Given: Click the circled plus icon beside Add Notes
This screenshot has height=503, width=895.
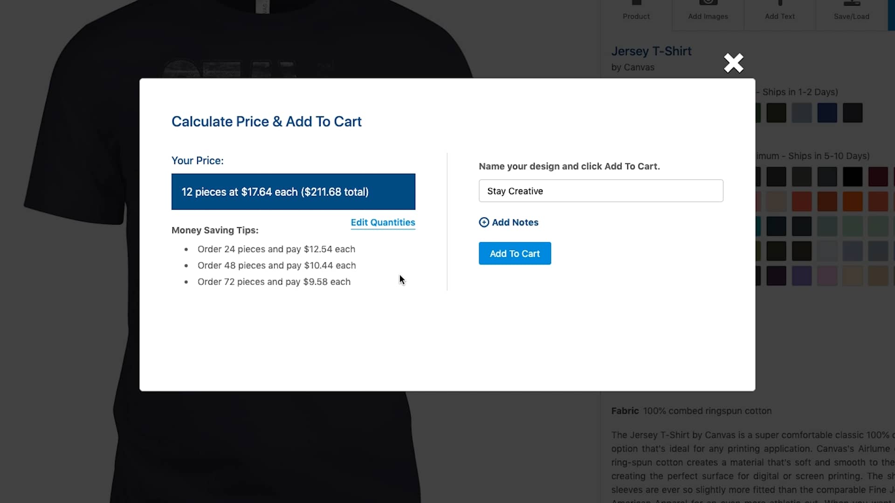Looking at the screenshot, I should click(x=484, y=222).
